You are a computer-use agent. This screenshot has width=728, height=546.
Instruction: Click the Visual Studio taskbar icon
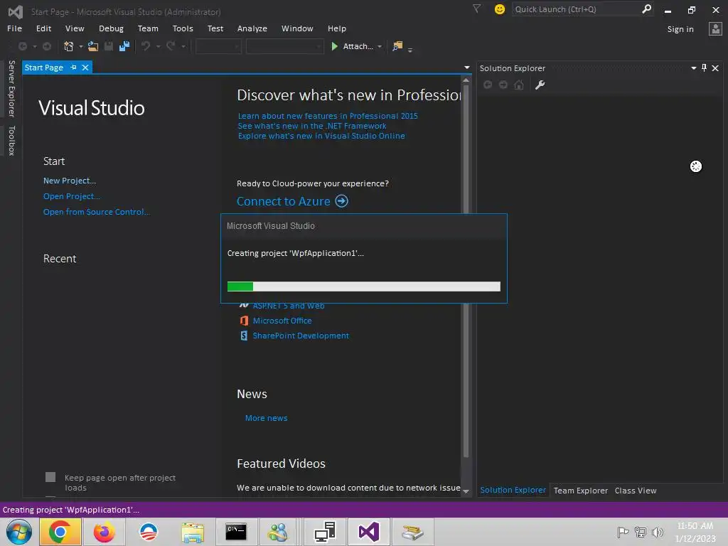pyautogui.click(x=369, y=532)
